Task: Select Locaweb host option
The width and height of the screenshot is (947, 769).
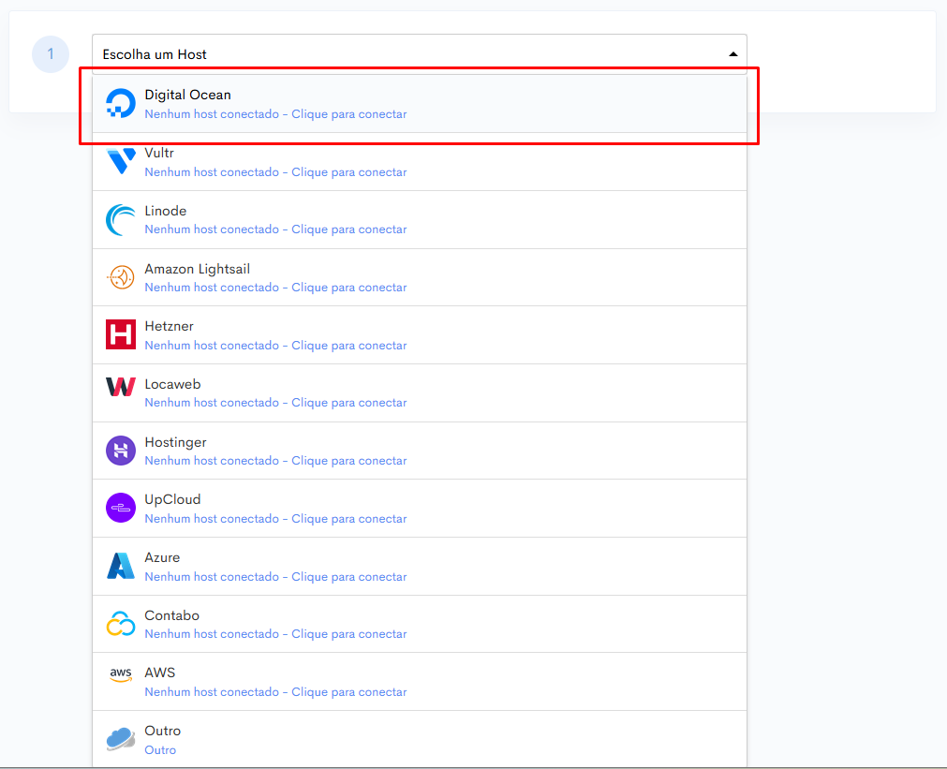Action: click(419, 393)
